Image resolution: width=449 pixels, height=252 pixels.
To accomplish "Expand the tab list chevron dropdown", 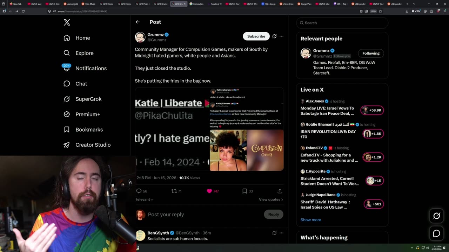I will click(x=414, y=4).
